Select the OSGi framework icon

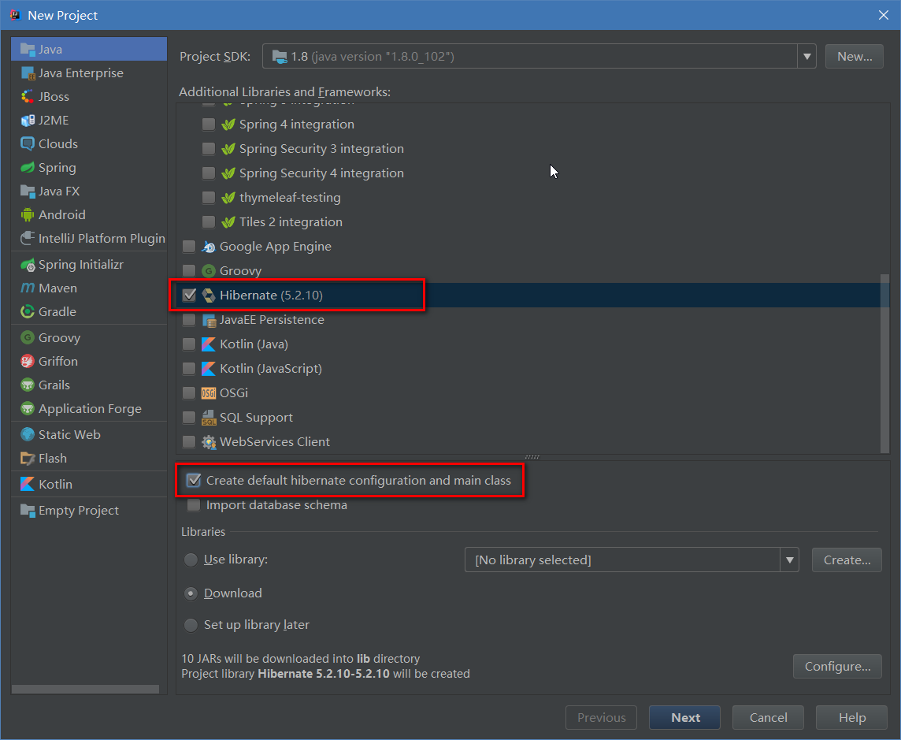coord(209,392)
